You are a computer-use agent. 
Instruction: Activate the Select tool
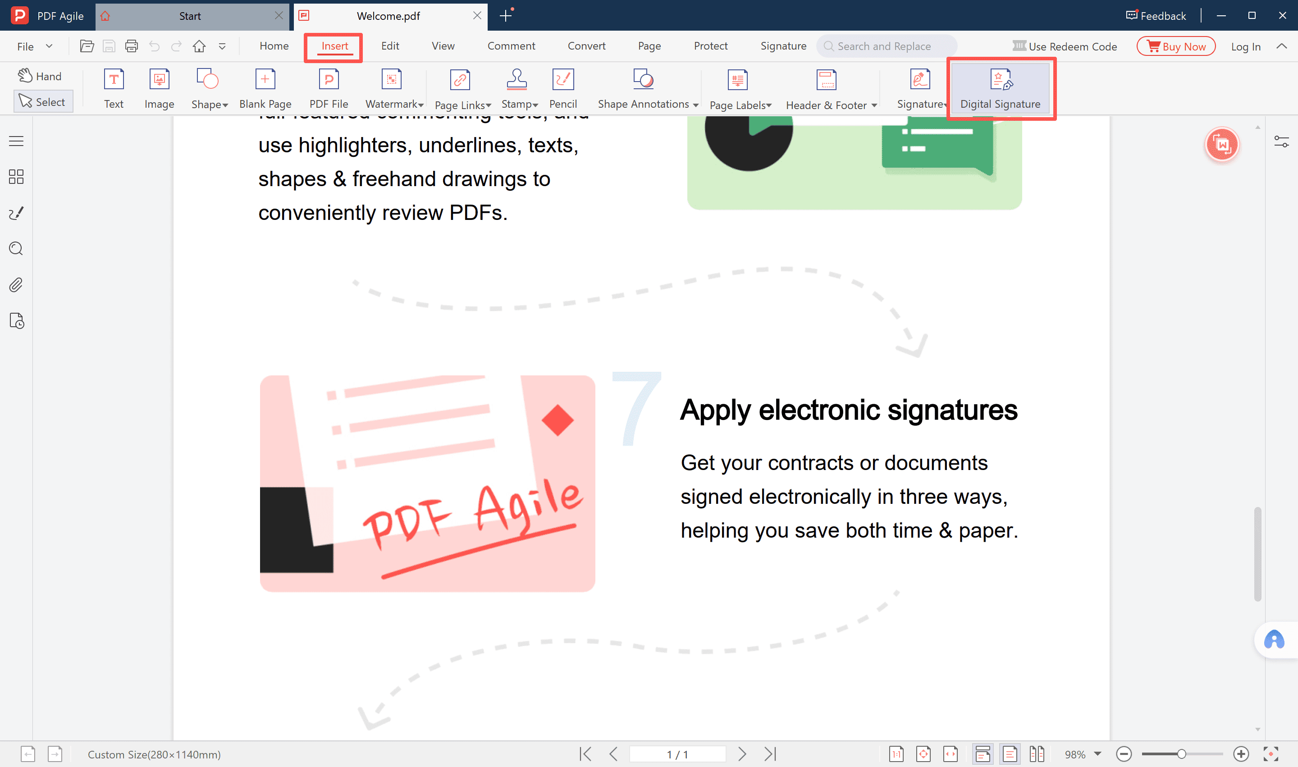tap(42, 102)
